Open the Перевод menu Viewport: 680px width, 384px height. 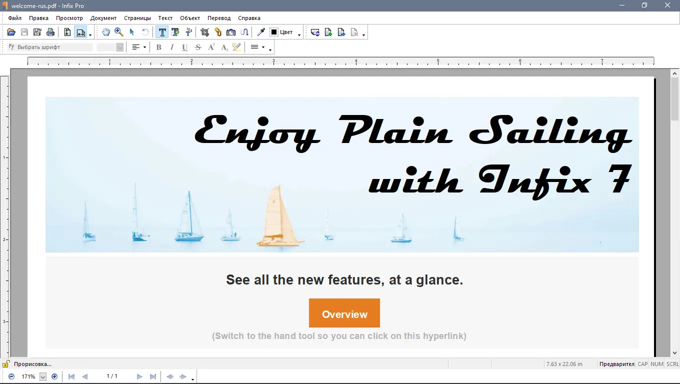[x=219, y=18]
